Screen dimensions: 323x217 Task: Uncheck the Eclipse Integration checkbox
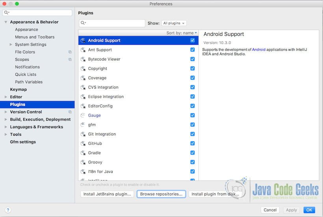pos(192,97)
